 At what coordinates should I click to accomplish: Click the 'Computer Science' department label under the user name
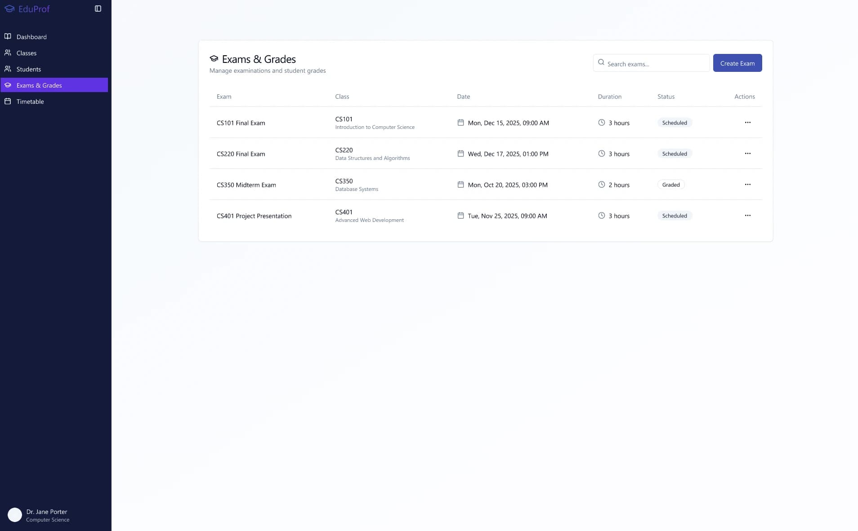click(48, 520)
